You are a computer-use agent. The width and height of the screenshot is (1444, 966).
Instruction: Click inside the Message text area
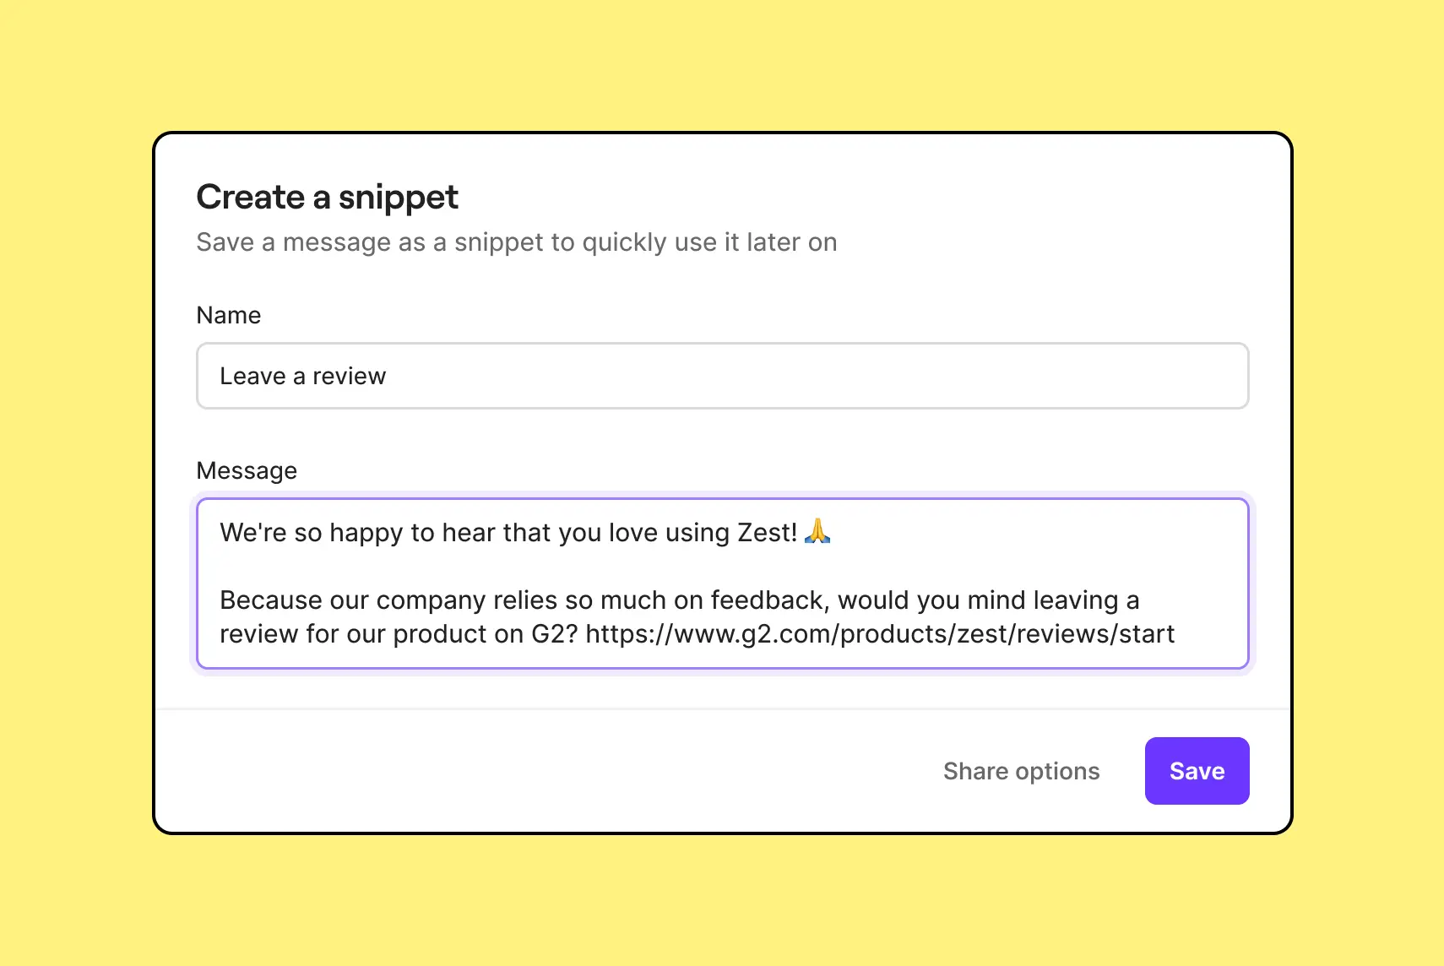(722, 583)
